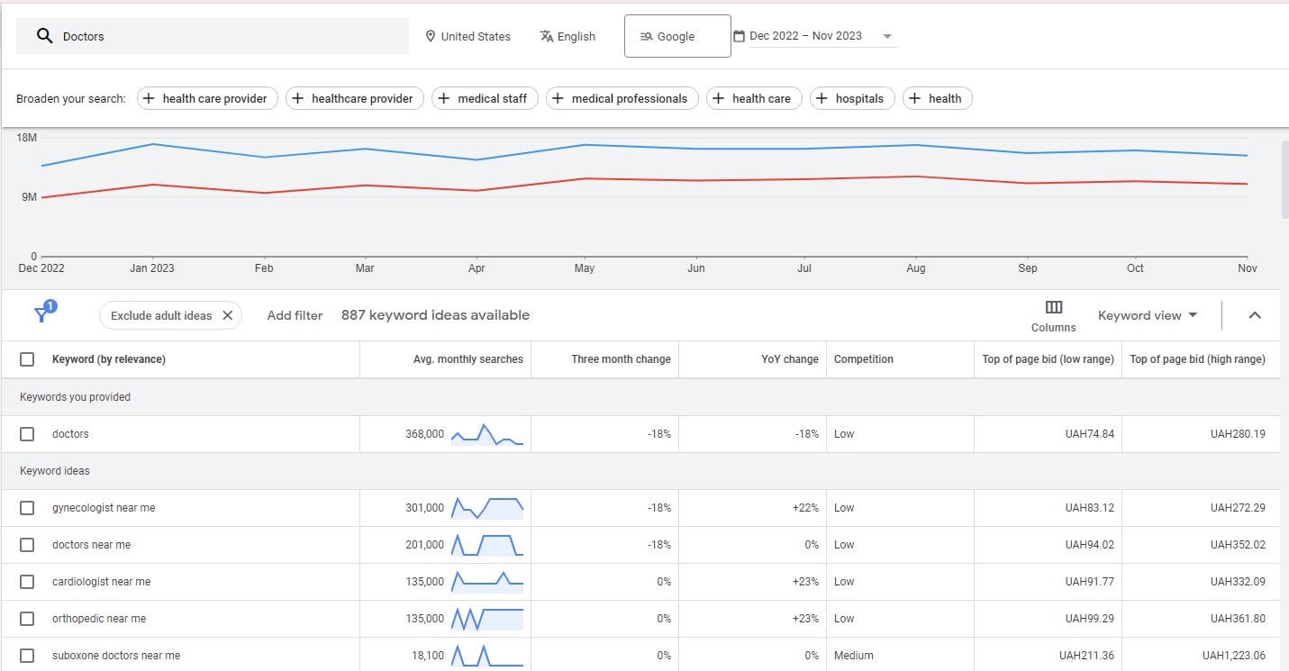
Task: Click the gynecologist near me keyword
Action: point(104,508)
